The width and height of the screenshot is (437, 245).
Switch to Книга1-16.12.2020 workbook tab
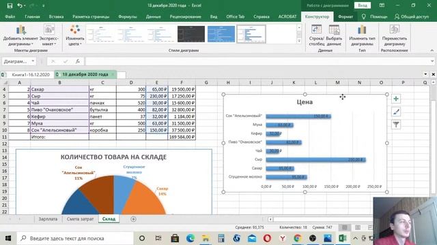[x=31, y=75]
